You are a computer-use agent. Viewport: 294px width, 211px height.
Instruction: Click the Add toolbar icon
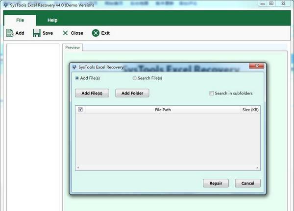tap(10, 33)
